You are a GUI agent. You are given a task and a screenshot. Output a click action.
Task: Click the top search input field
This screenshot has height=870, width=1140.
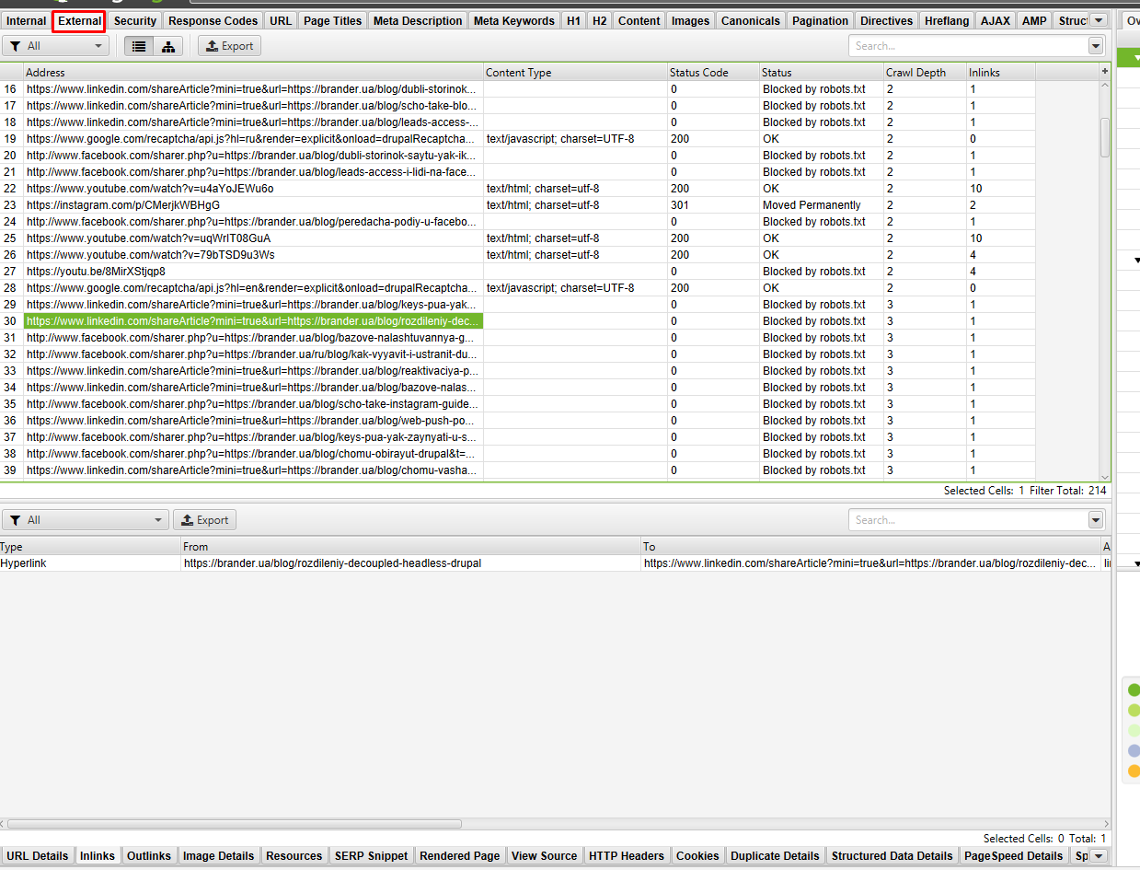(967, 46)
